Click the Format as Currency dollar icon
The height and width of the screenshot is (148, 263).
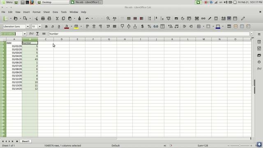[143, 26]
